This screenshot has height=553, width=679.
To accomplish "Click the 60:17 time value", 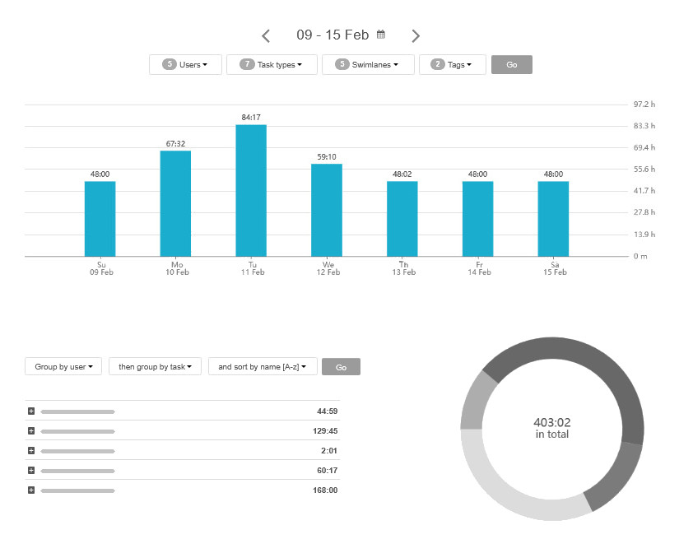I will (327, 470).
